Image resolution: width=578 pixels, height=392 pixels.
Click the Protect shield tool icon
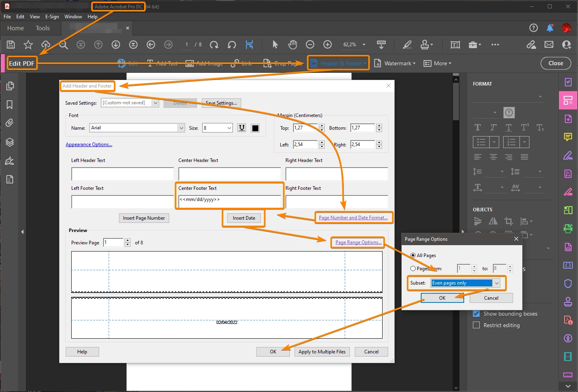[x=568, y=283]
